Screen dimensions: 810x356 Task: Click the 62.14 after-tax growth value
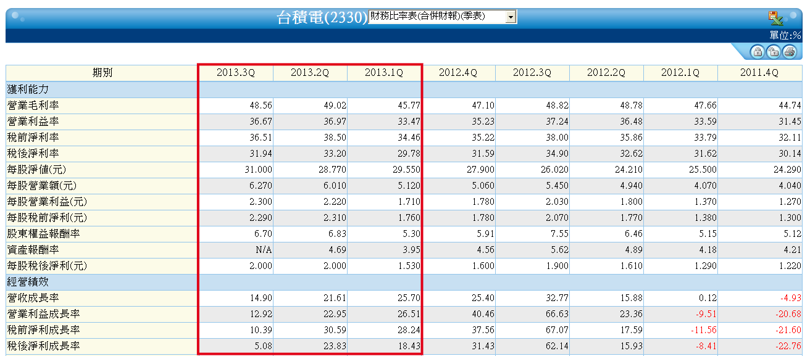(x=556, y=346)
